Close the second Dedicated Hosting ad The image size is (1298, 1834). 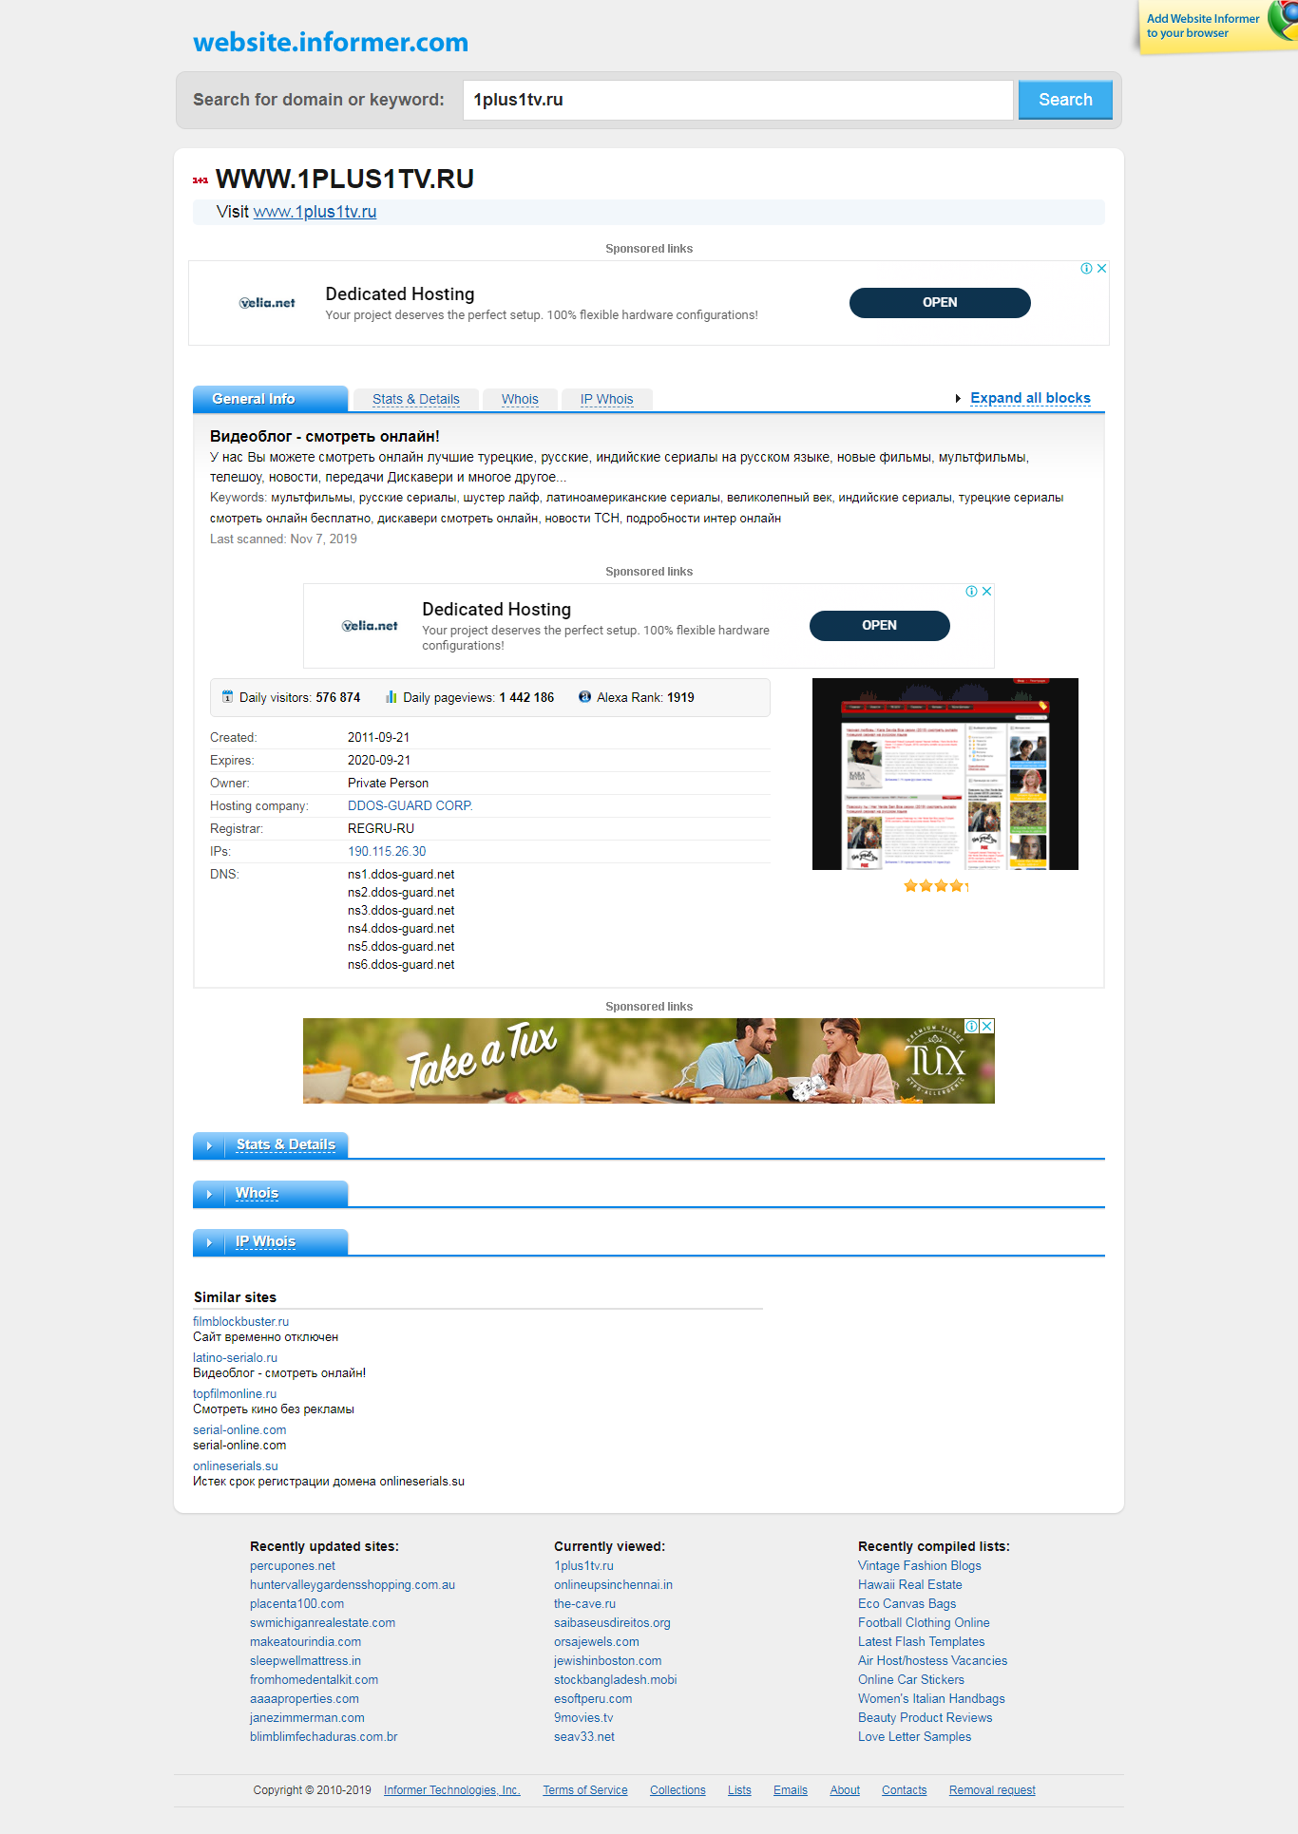[x=986, y=592]
